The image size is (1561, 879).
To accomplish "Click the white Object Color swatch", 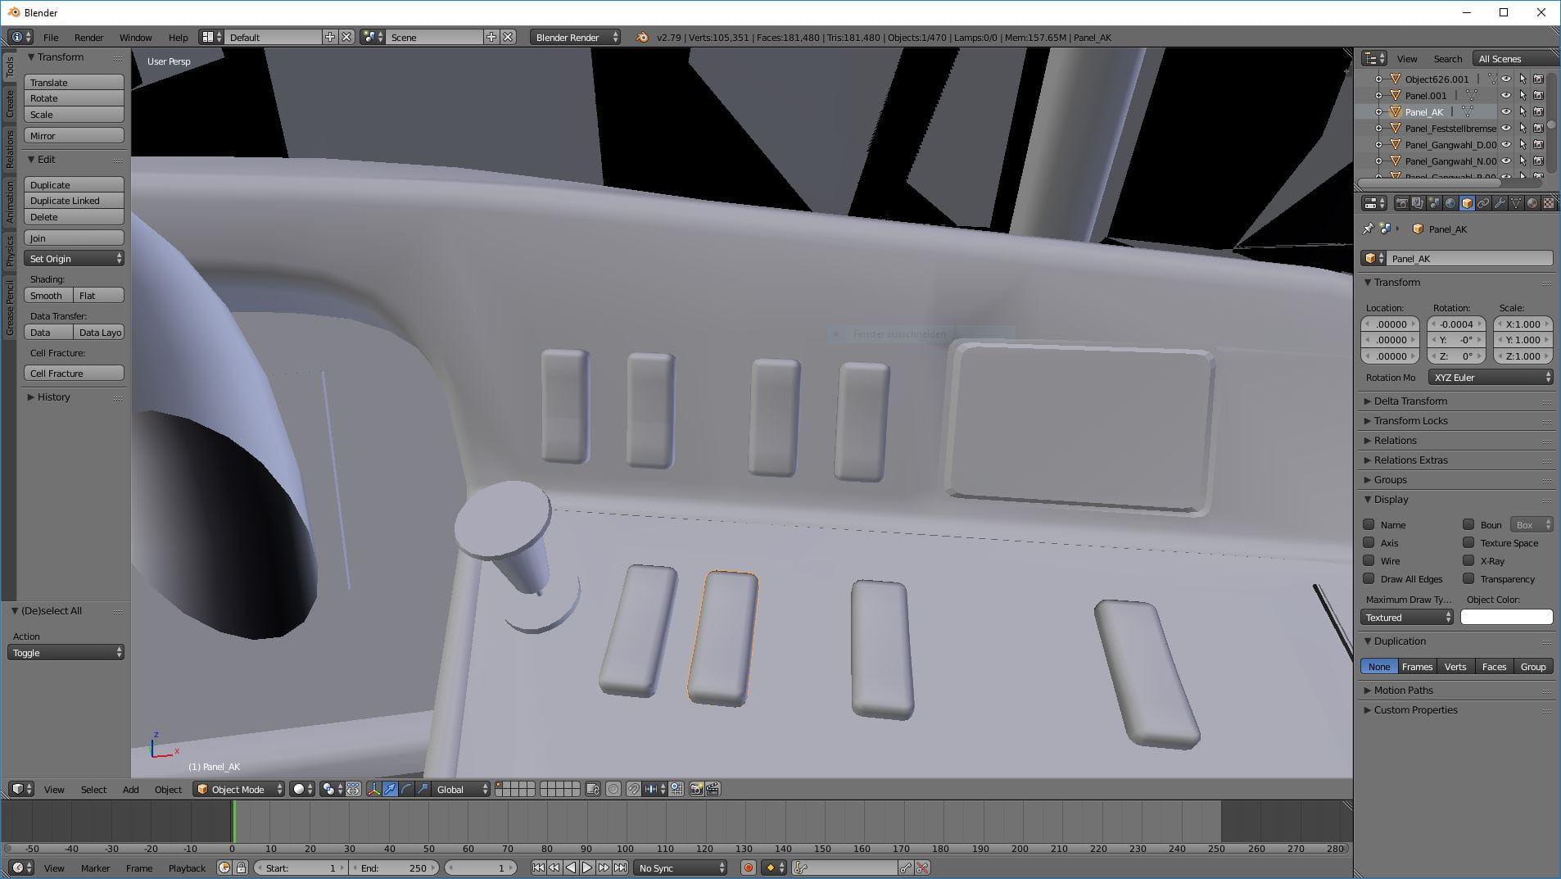I will point(1506,618).
